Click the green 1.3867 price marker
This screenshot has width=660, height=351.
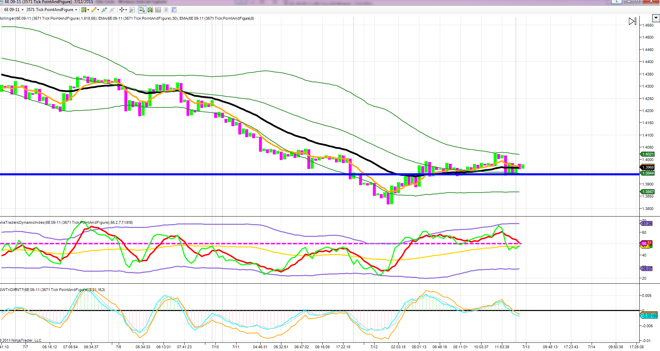click(x=647, y=192)
